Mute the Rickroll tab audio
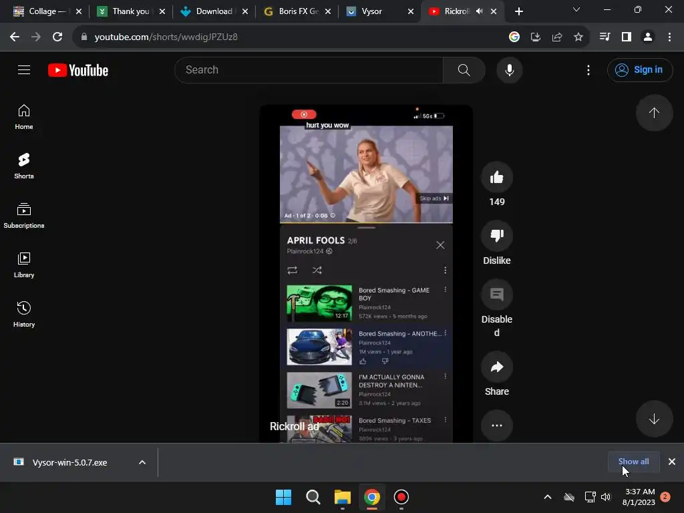 click(479, 11)
